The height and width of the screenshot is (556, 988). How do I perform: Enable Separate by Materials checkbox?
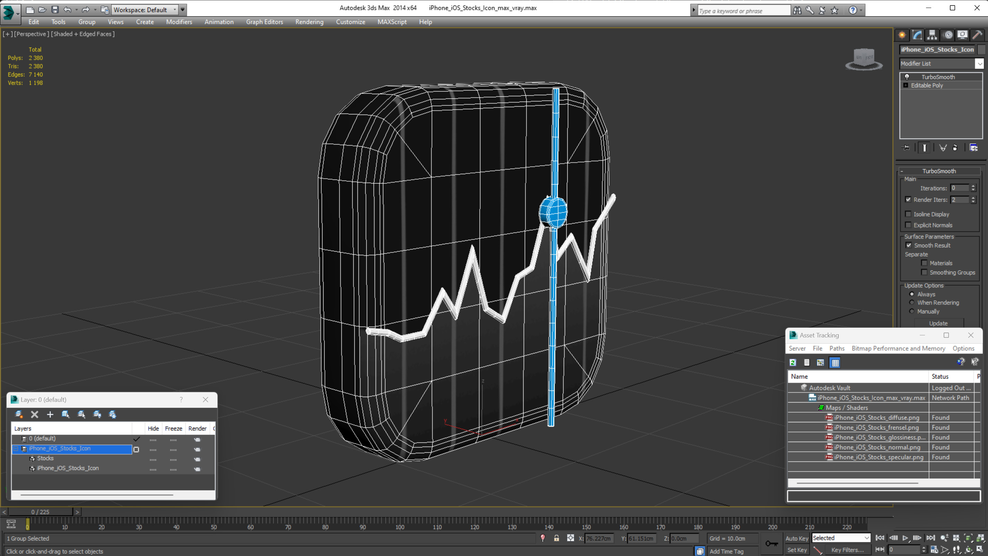coord(924,263)
